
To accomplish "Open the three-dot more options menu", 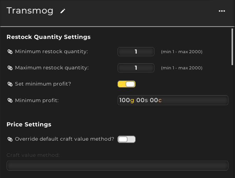I will (x=222, y=11).
